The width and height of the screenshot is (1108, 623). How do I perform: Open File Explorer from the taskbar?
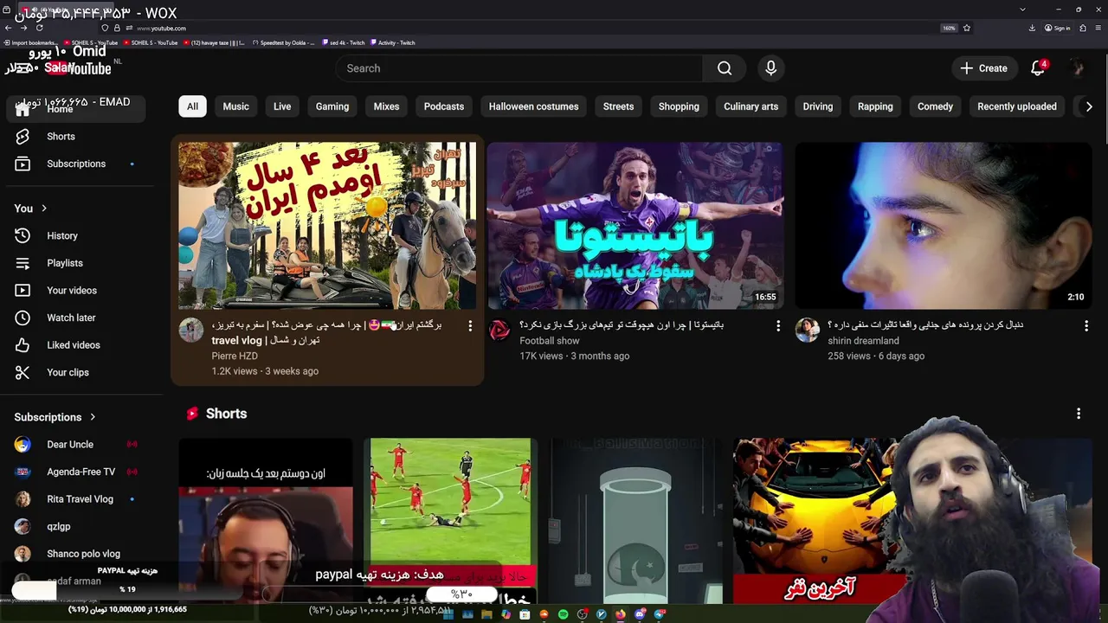(487, 614)
